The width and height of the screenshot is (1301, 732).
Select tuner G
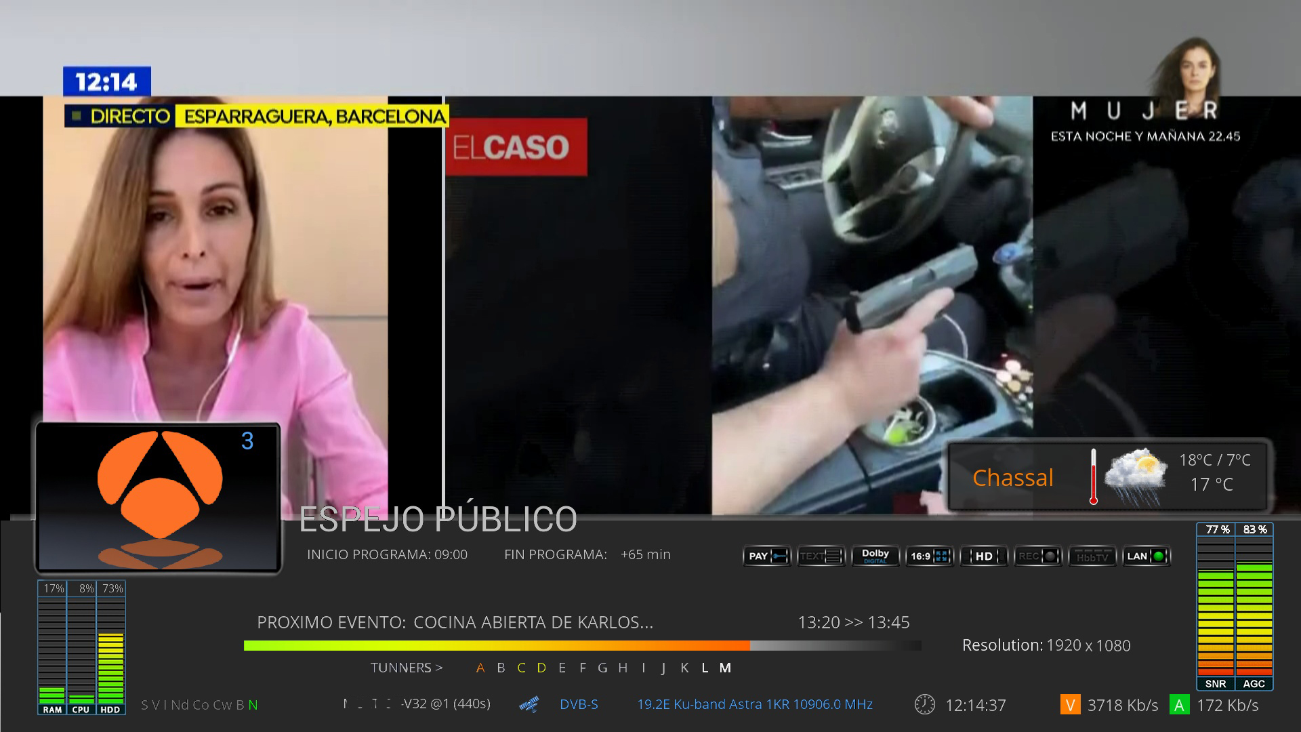pos(602,668)
